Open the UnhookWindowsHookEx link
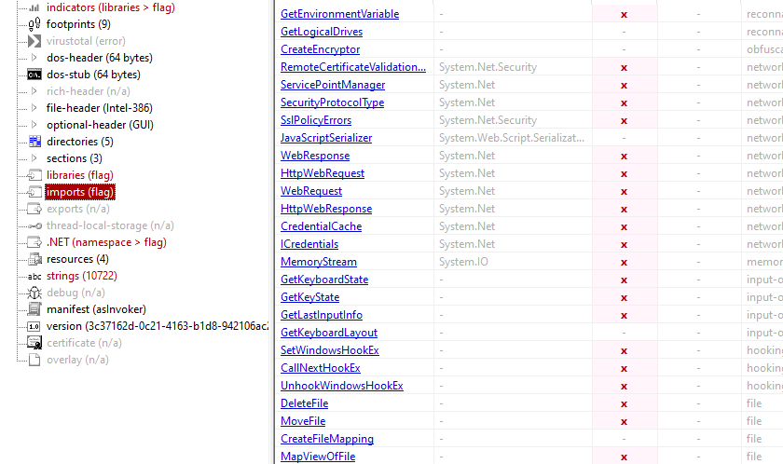The image size is (783, 464). 341,386
